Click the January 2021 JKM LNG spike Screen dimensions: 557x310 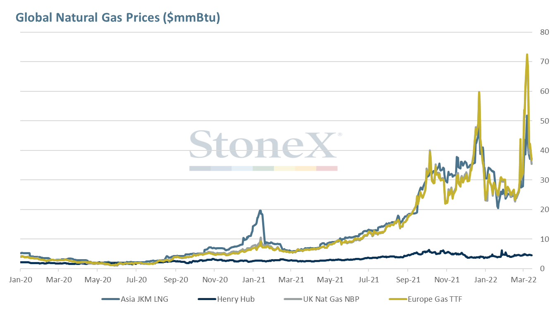coord(260,211)
